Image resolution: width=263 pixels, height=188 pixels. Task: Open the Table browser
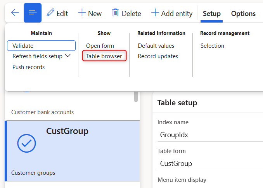[104, 56]
